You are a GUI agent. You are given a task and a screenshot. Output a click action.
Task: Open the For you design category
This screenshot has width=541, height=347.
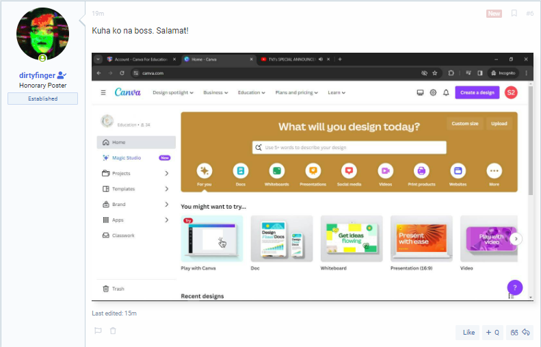[204, 171]
